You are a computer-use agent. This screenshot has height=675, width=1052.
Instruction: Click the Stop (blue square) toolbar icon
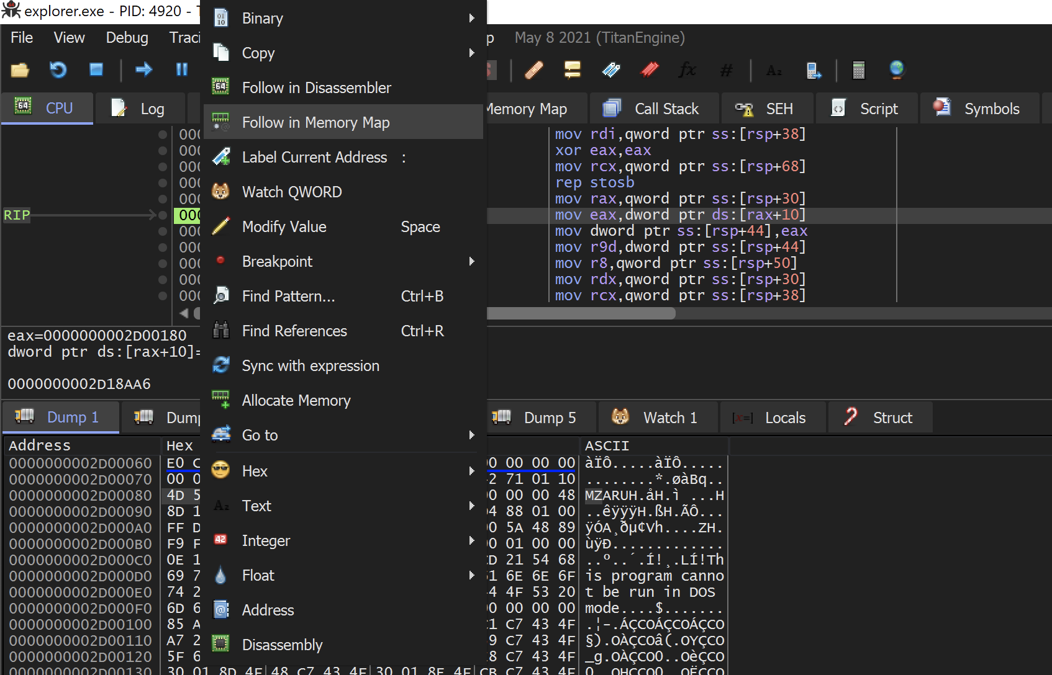click(x=96, y=69)
